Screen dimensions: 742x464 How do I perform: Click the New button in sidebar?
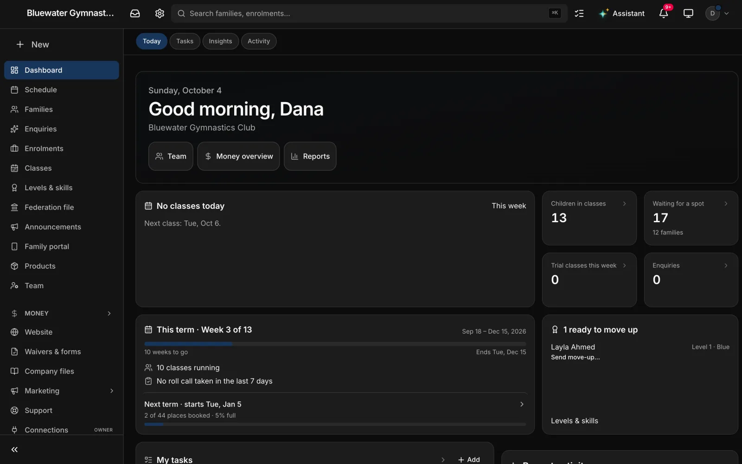(32, 45)
